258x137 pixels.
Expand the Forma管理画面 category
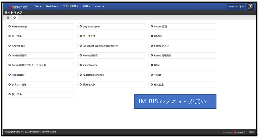(x=182, y=56)
